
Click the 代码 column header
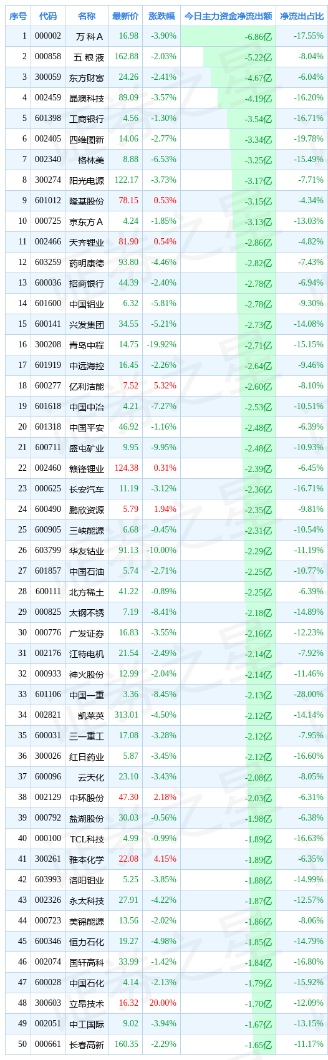click(48, 16)
